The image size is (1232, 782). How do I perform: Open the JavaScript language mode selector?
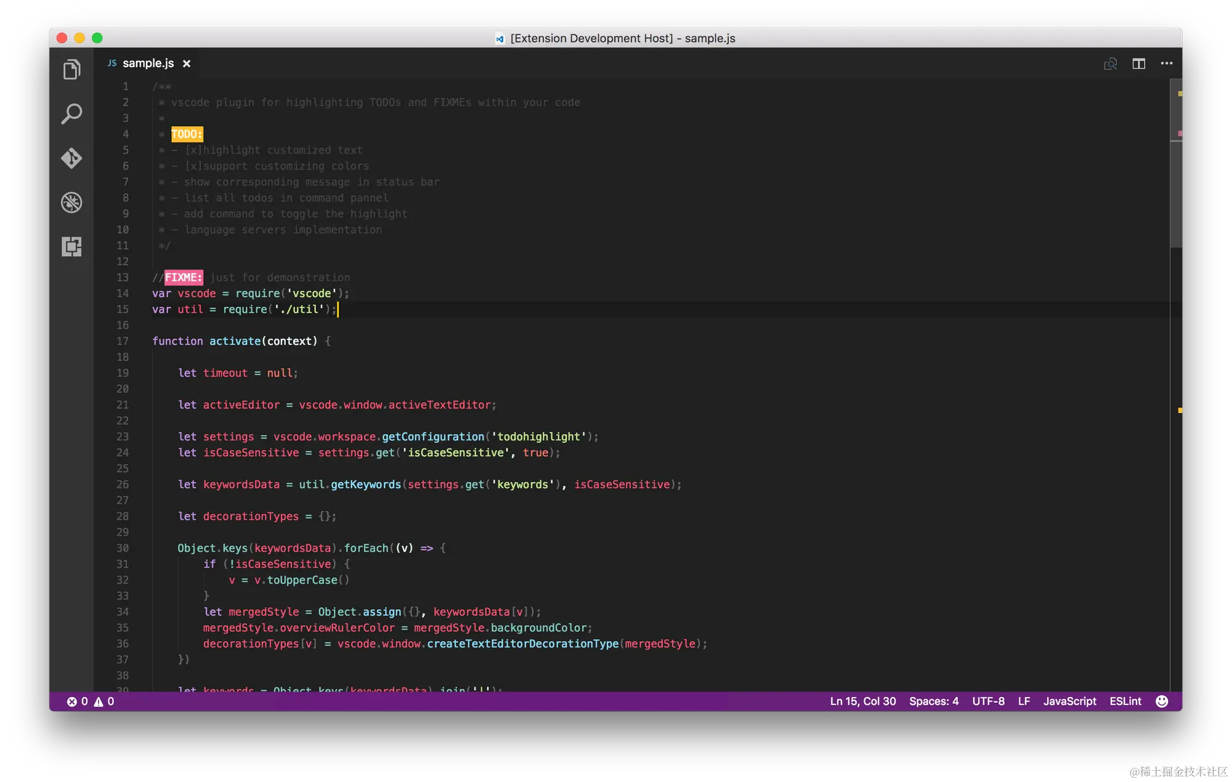pos(1069,701)
